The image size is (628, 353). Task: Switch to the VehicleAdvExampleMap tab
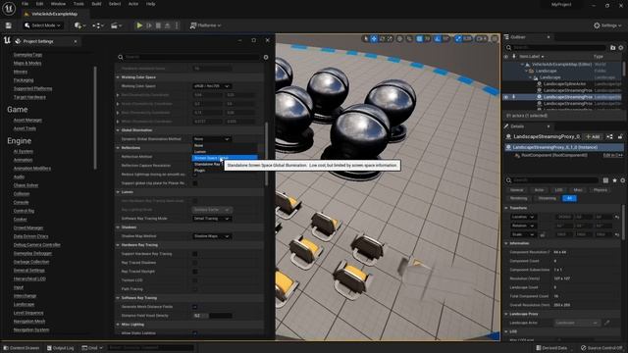[x=54, y=14]
